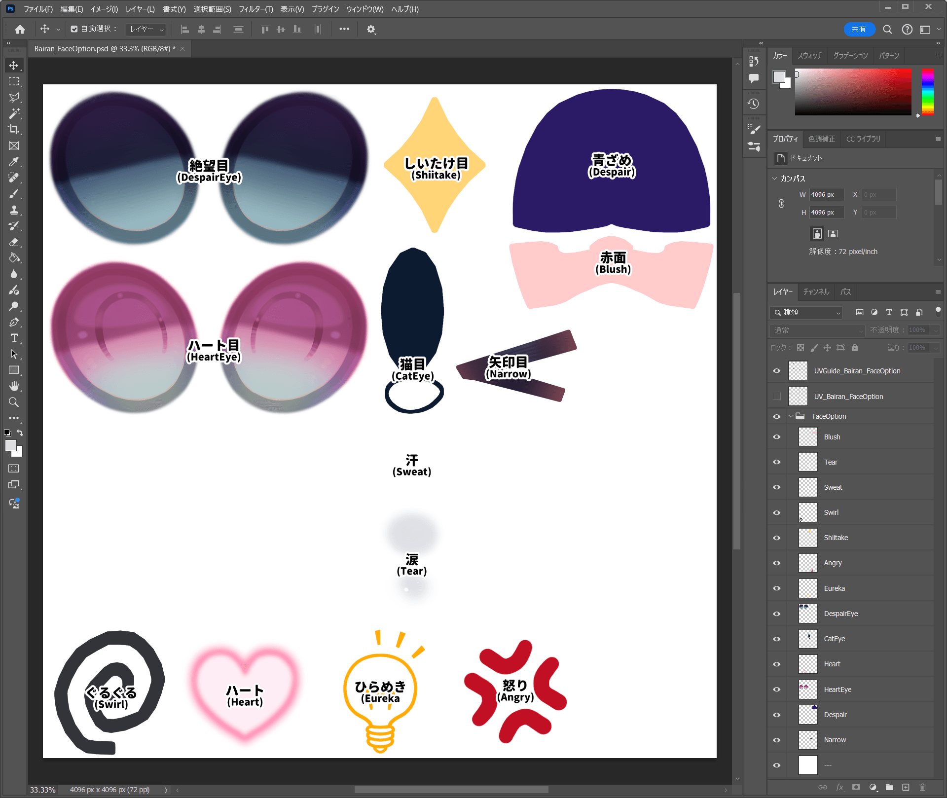
Task: Switch to the スウォッチ tab
Action: tap(809, 56)
